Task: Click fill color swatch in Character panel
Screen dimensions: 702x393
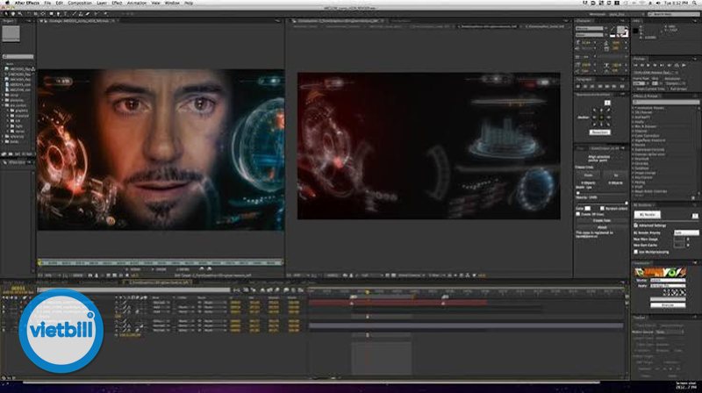Action: pyautogui.click(x=621, y=30)
